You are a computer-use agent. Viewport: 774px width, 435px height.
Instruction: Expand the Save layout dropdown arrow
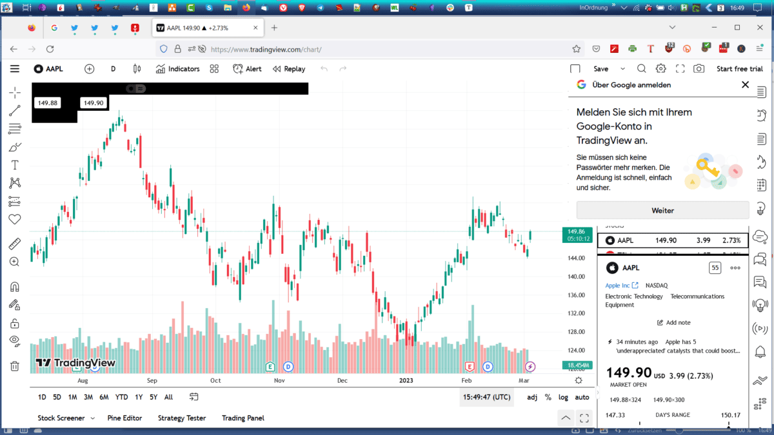(622, 68)
